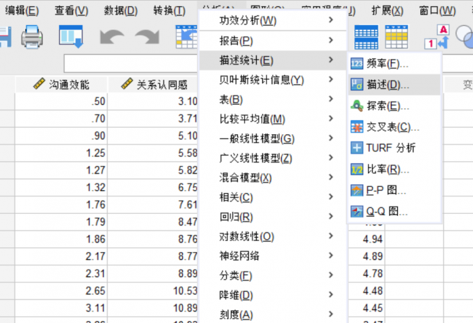Expand the 表(B) submenu arrow

331,99
